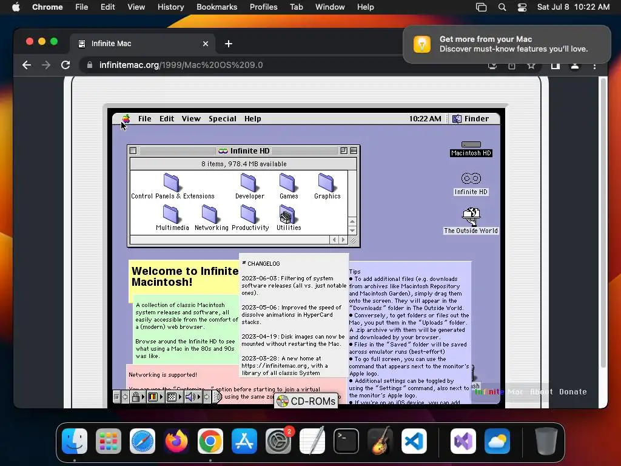Select The Outside World desktop icon

[471, 221]
